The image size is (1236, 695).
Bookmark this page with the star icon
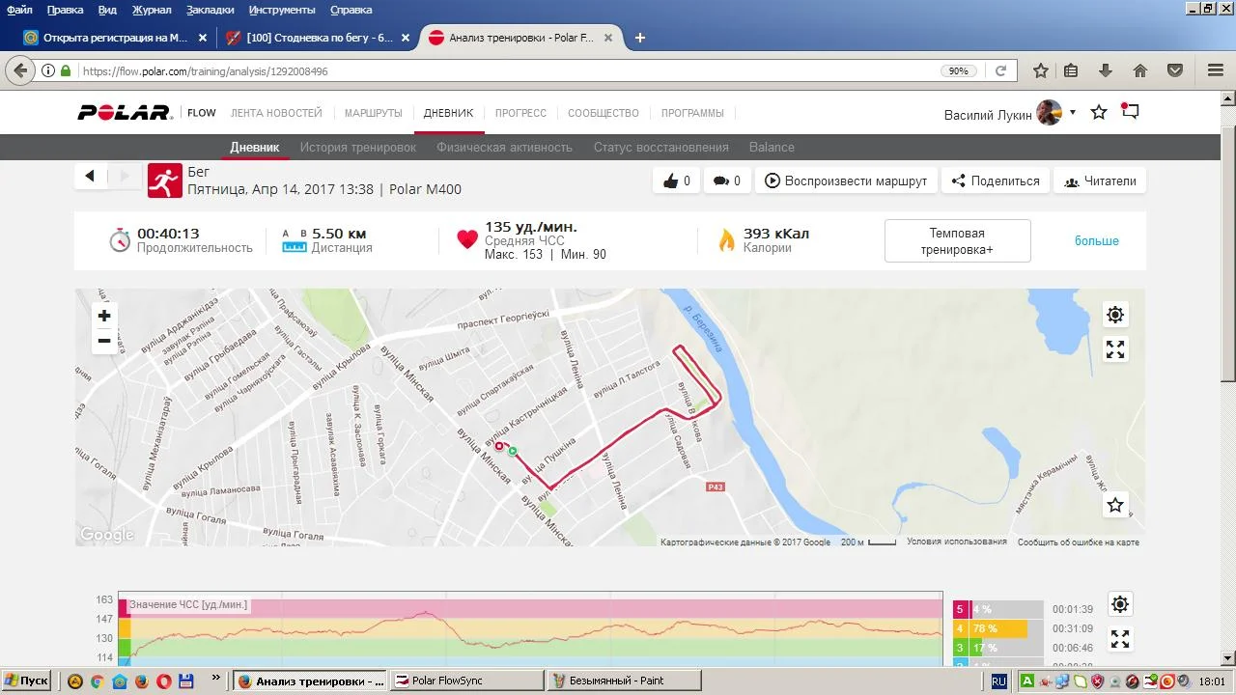tap(1041, 70)
